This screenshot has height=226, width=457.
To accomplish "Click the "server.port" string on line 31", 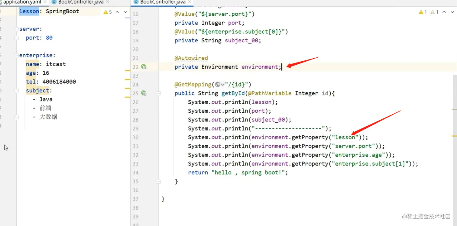I will pyautogui.click(x=353, y=146).
